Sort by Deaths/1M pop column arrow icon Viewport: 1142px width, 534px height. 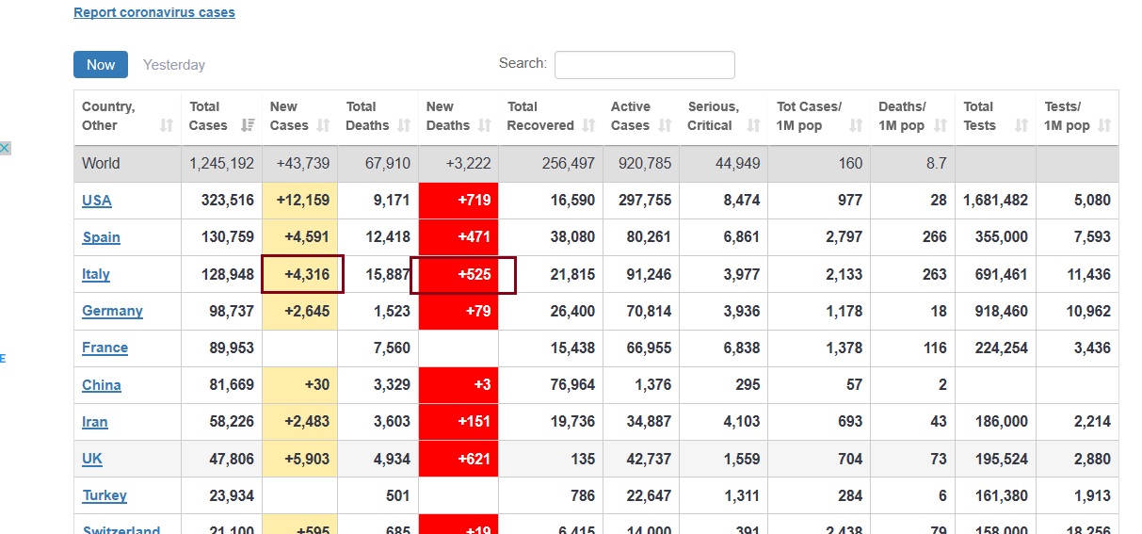coord(941,125)
